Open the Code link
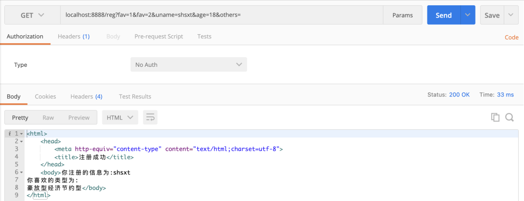524x201 pixels. [511, 37]
